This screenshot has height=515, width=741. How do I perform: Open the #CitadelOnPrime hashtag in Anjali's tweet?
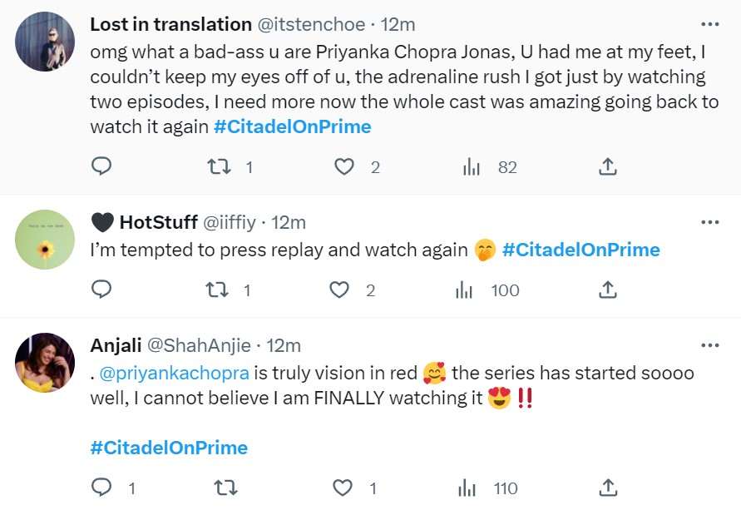point(168,448)
